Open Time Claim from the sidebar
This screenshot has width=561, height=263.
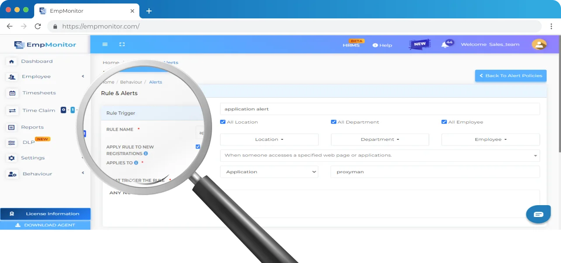pyautogui.click(x=39, y=110)
